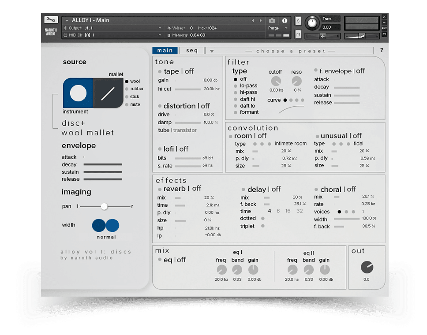The width and height of the screenshot is (427, 335).
Task: Click the Tune value 0.00 field
Action: click(330, 27)
